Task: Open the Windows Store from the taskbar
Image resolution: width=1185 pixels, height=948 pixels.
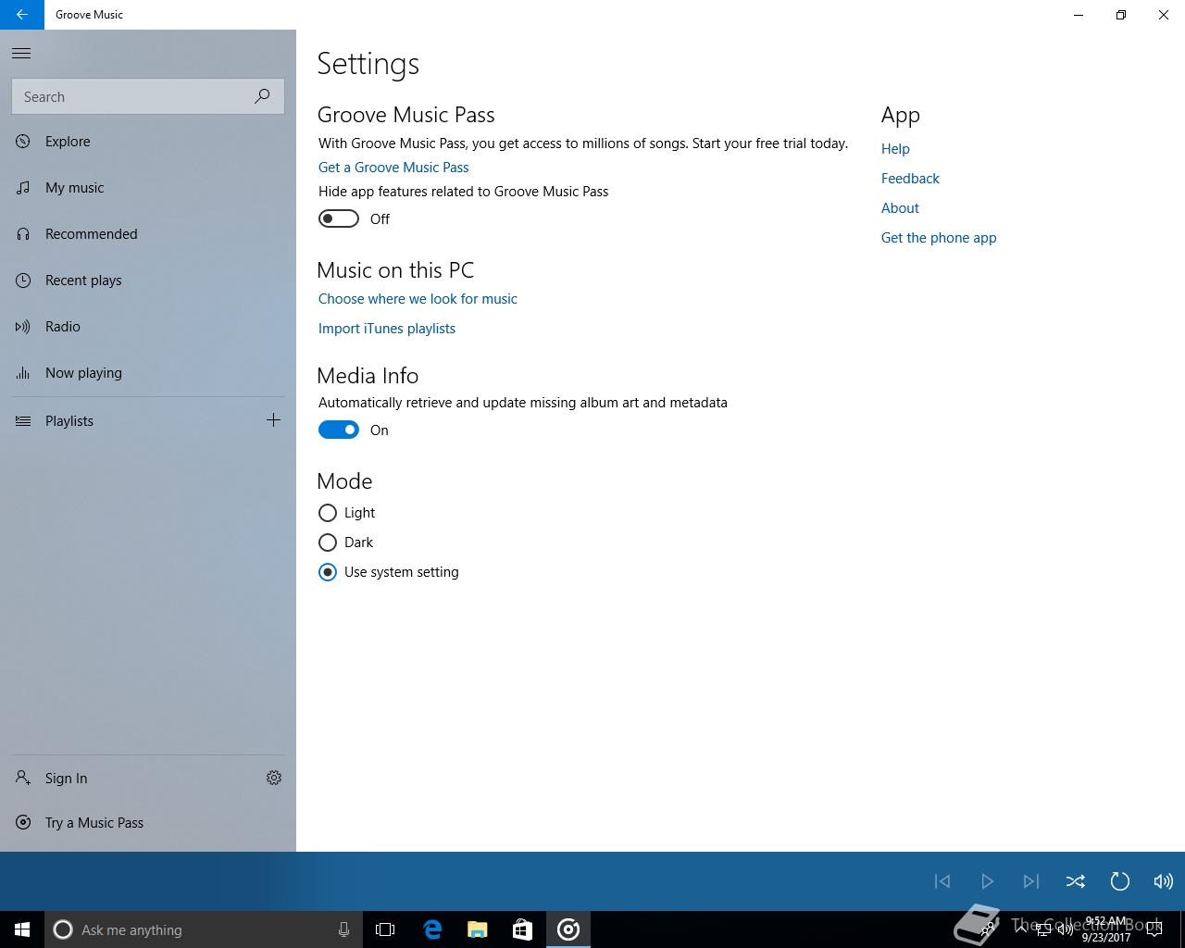Action: [x=522, y=929]
